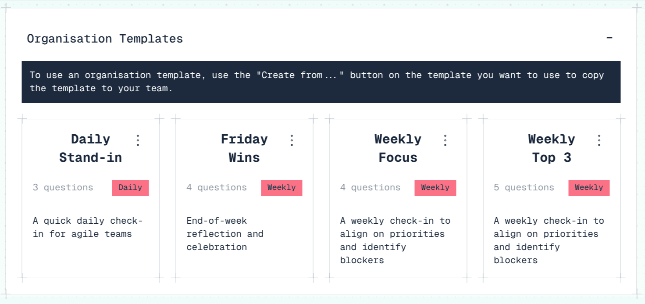
Task: Click the 3 questions label under Daily Stand-in
Action: click(x=63, y=188)
